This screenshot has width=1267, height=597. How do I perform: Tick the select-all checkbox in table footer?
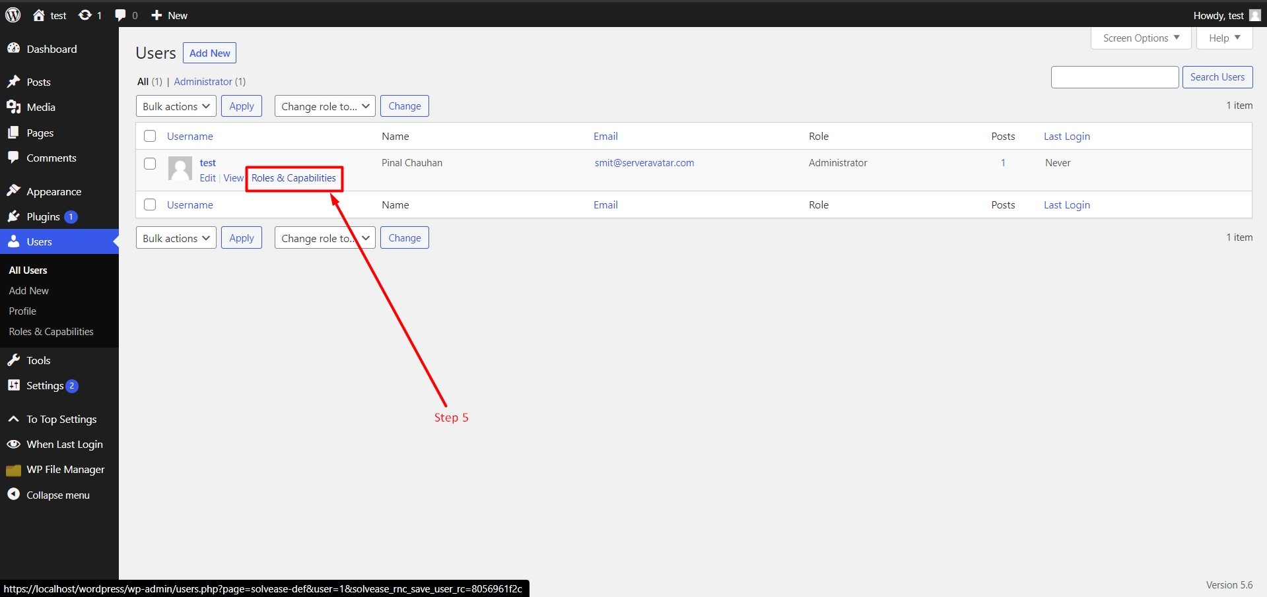[150, 204]
